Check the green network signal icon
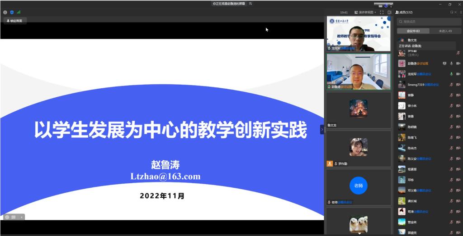463x236 pixels. [19, 12]
